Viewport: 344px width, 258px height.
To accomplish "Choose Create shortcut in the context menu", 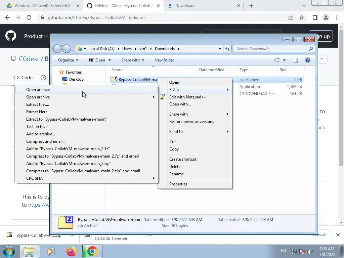I will point(195,159).
